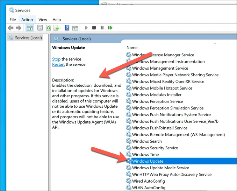Click the Start Service play icon
237x191 pixels.
[x=86, y=28]
